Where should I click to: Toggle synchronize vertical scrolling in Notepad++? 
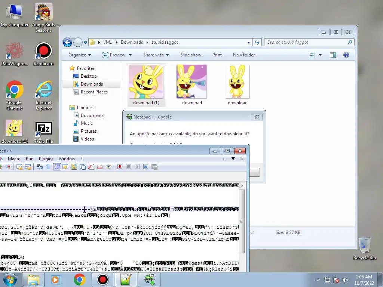pyautogui.click(x=19, y=167)
